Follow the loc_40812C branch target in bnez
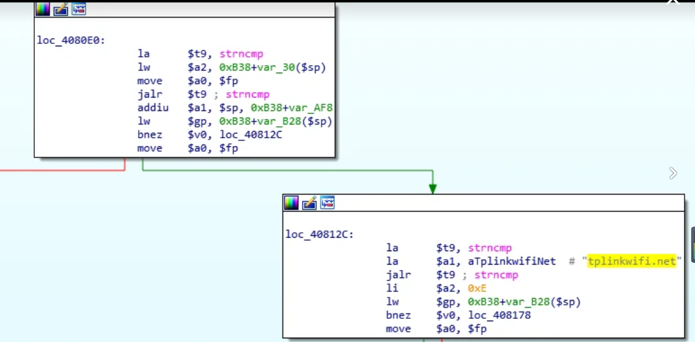This screenshot has width=695, height=342. (x=251, y=135)
